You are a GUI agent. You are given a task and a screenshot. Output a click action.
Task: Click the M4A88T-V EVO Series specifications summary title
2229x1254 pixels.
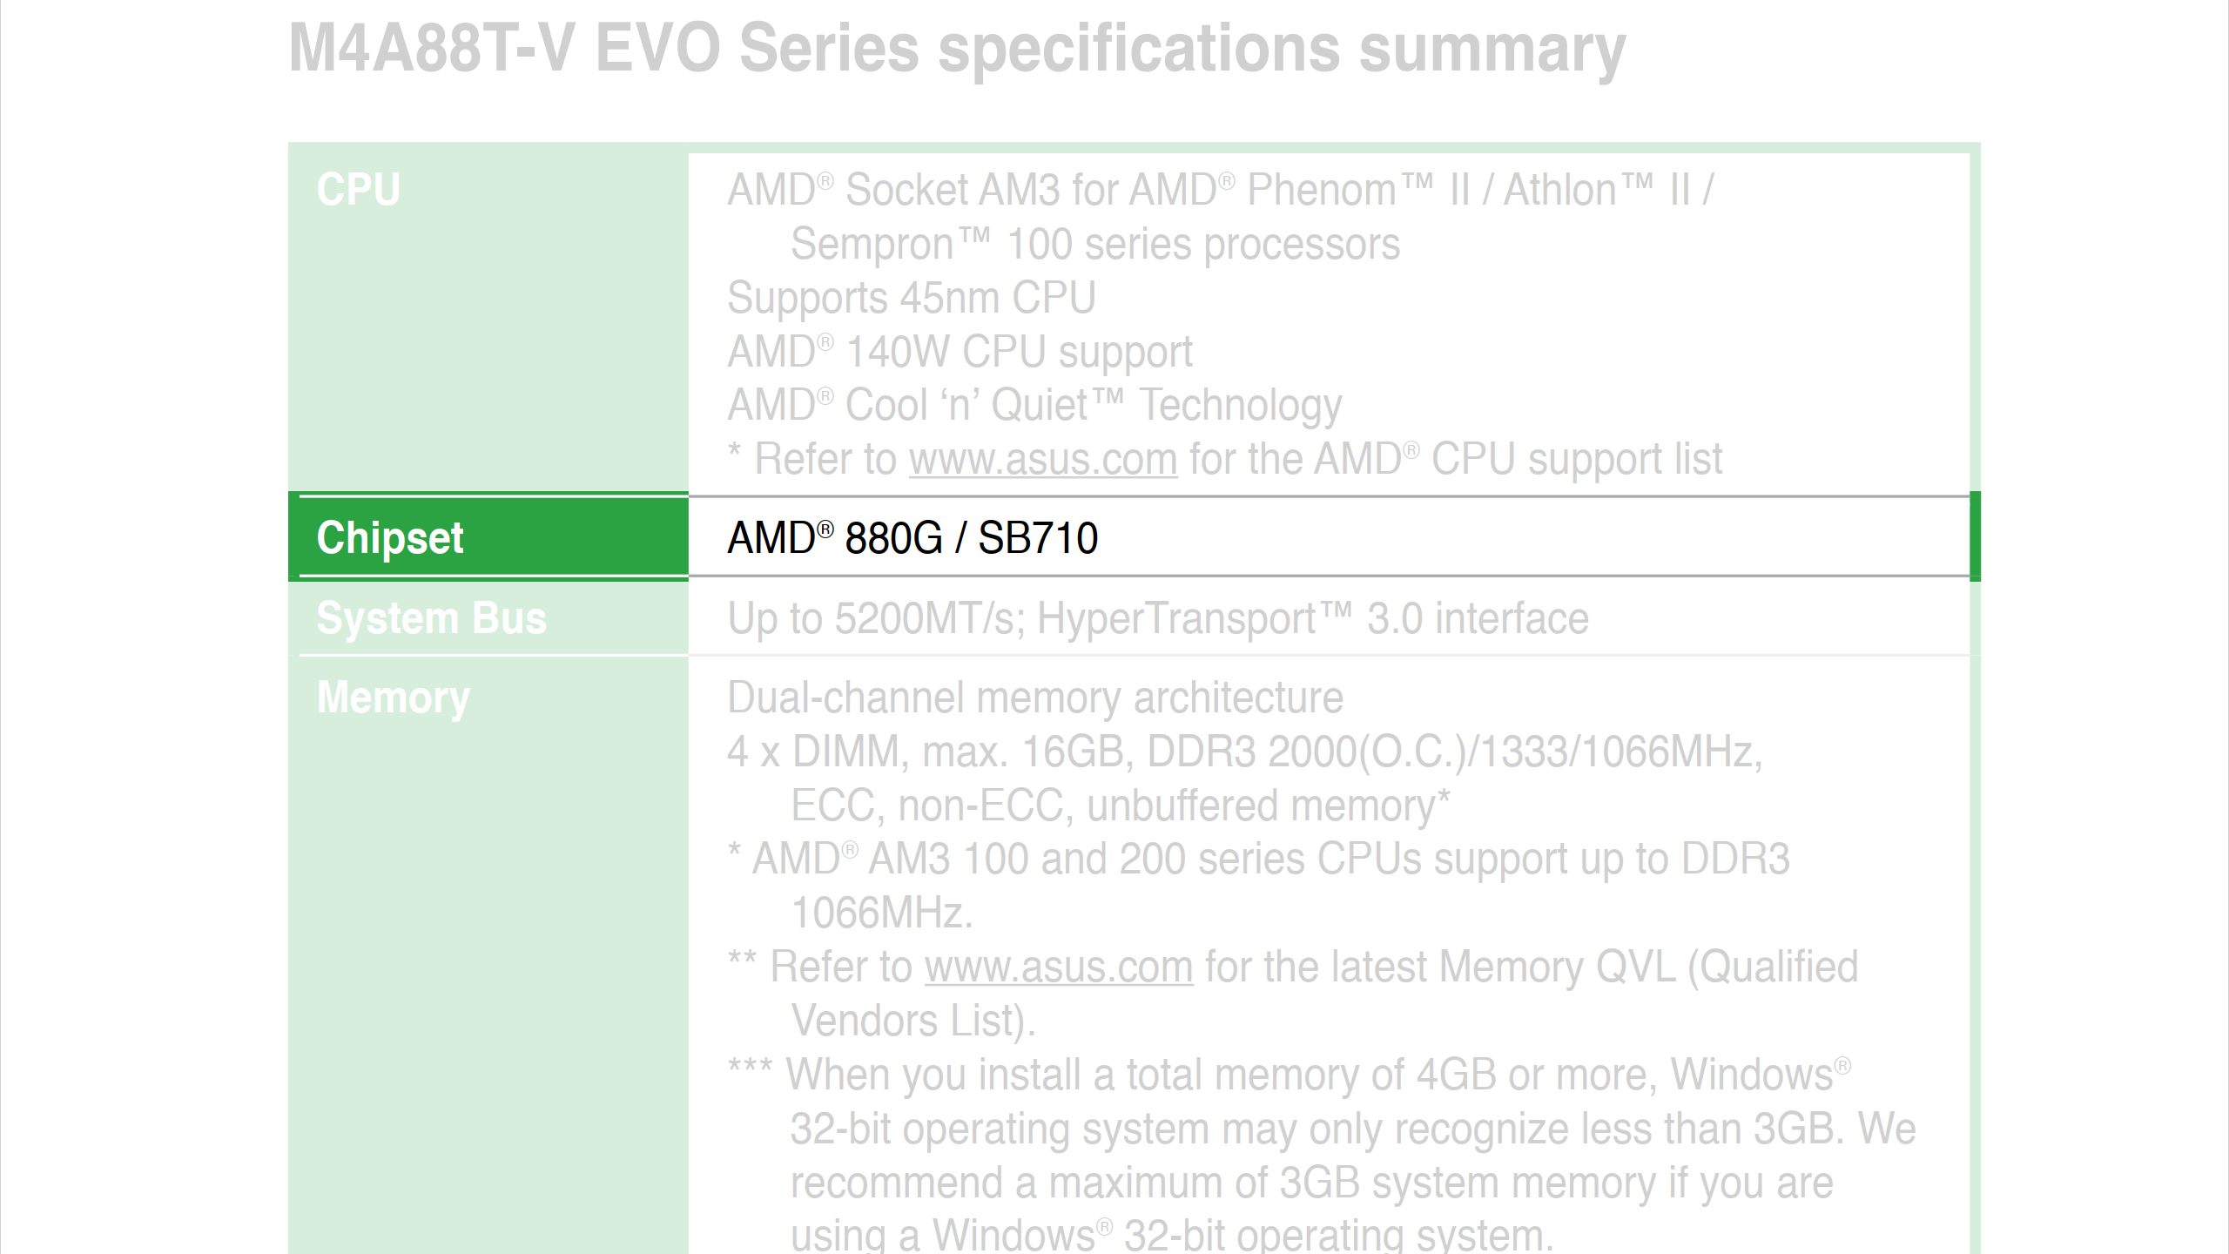point(956,49)
